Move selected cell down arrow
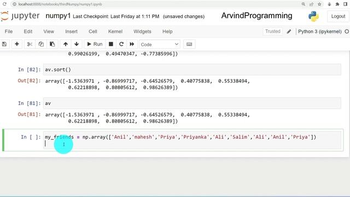 click(77, 44)
